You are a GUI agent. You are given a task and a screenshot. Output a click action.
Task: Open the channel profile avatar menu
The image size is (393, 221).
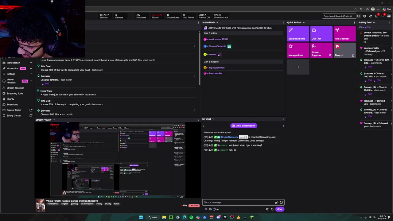pos(389,16)
